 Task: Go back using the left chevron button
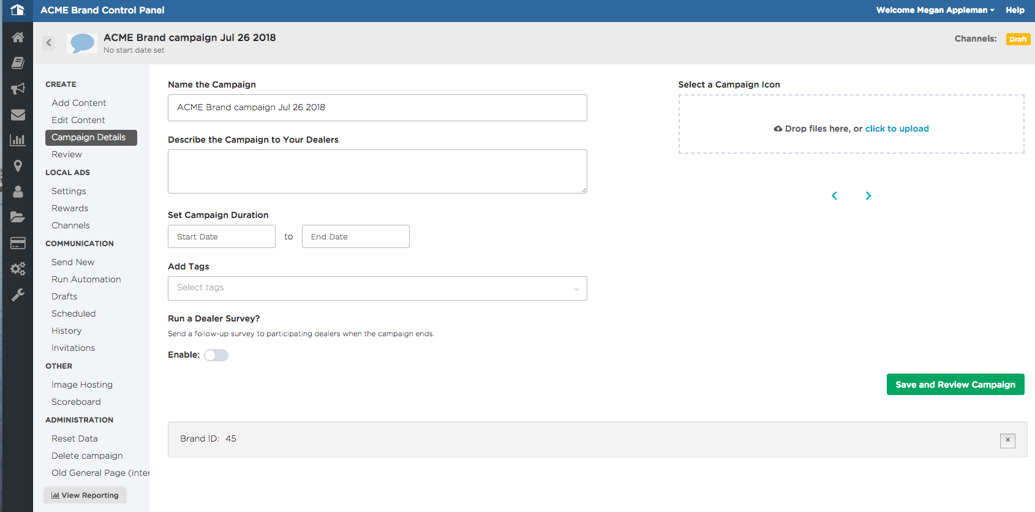(x=48, y=43)
